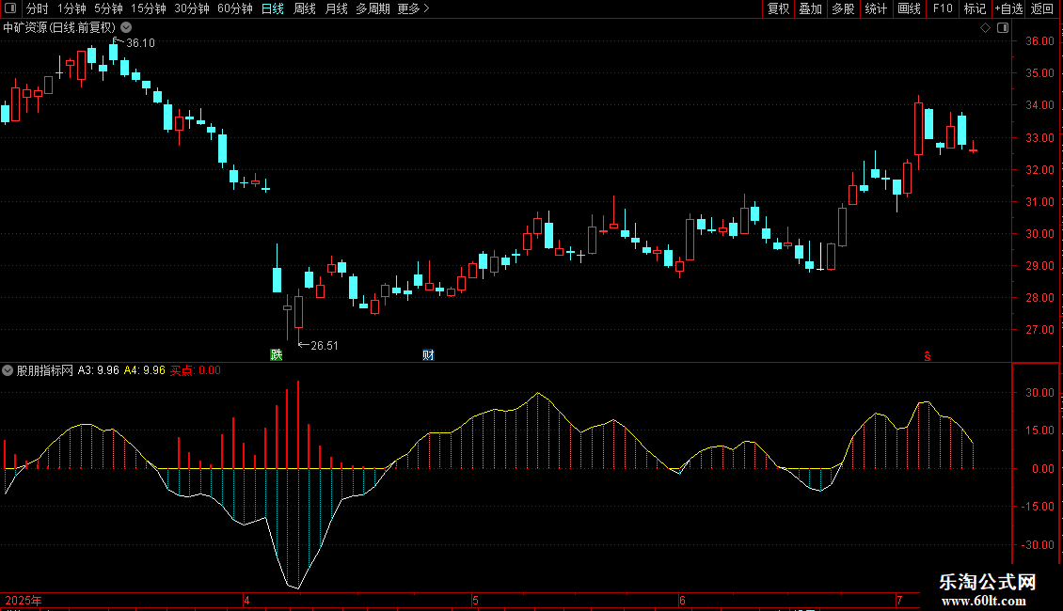
Task: Add stock with +自选 button
Action: point(1008,8)
